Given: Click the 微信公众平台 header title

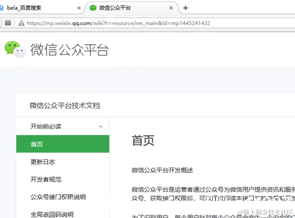Looking at the screenshot, I should click(69, 50).
